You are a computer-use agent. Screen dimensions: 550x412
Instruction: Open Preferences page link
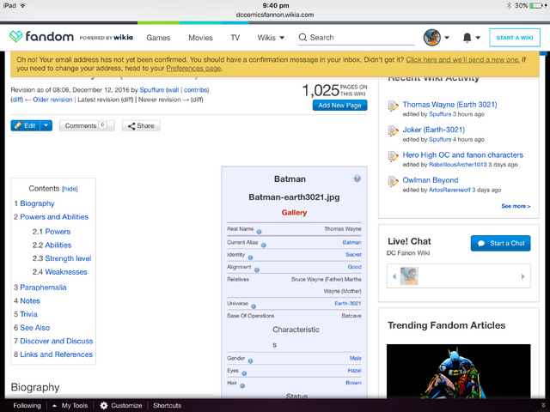[193, 69]
